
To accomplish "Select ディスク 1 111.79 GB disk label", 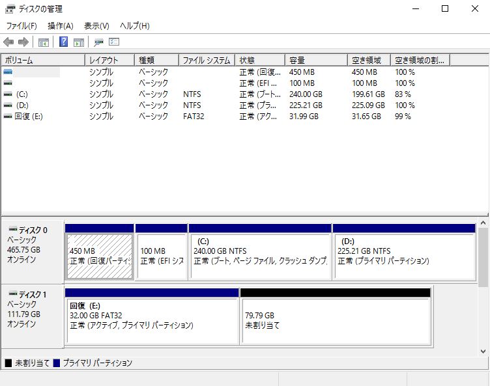I will pyautogui.click(x=33, y=316).
